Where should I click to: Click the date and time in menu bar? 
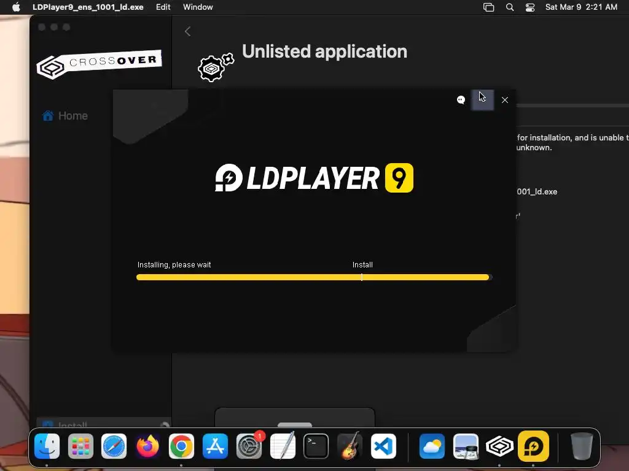(581, 7)
